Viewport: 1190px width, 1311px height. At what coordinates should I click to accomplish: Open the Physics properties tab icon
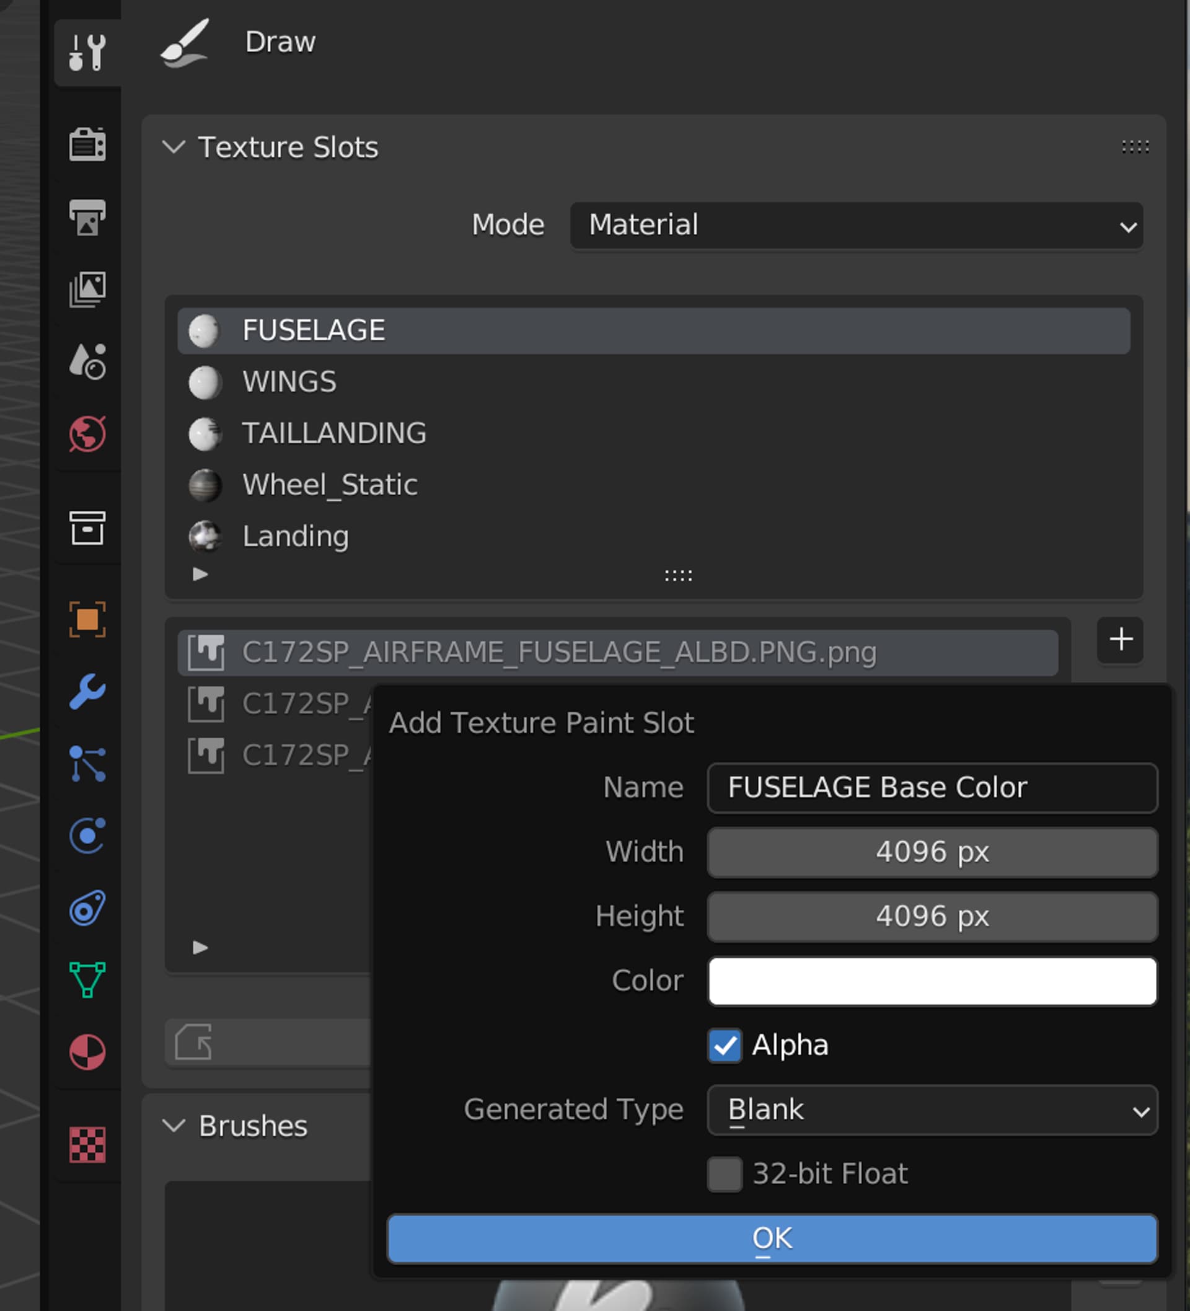pos(87,836)
